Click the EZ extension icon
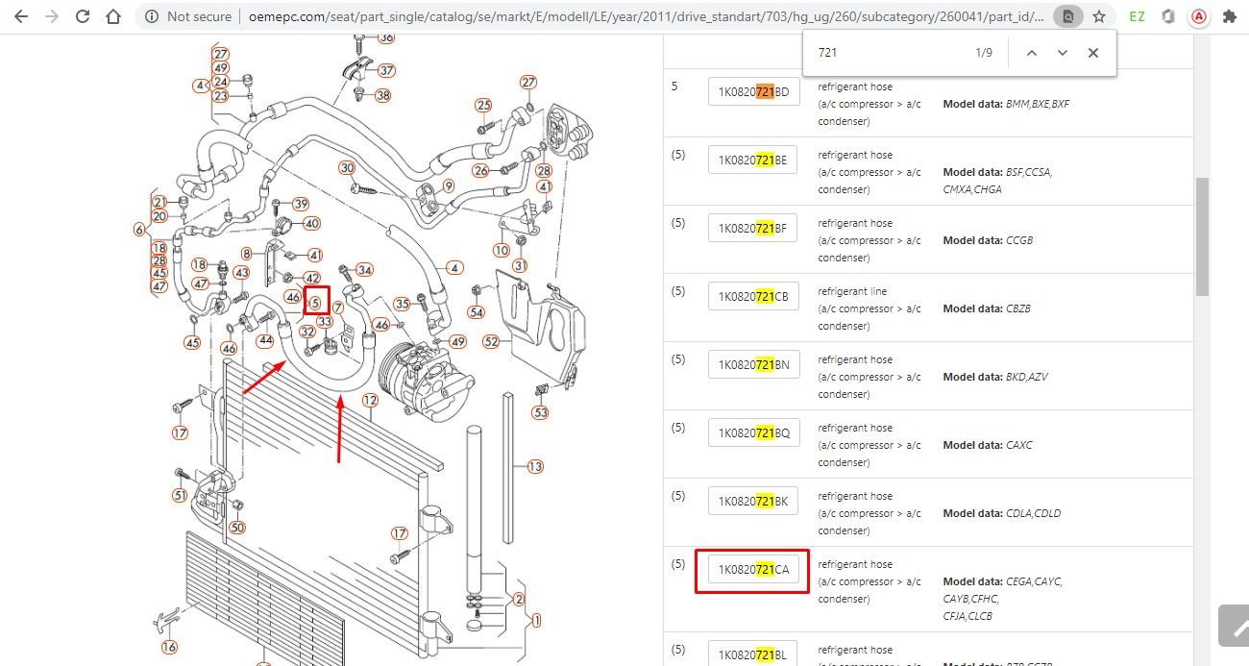This screenshot has width=1249, height=666. 1138,16
